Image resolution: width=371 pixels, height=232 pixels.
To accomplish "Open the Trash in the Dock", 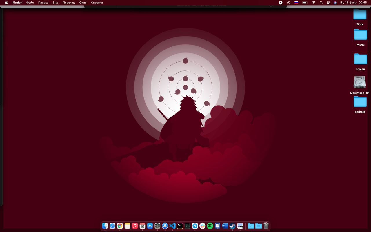I will tap(266, 226).
